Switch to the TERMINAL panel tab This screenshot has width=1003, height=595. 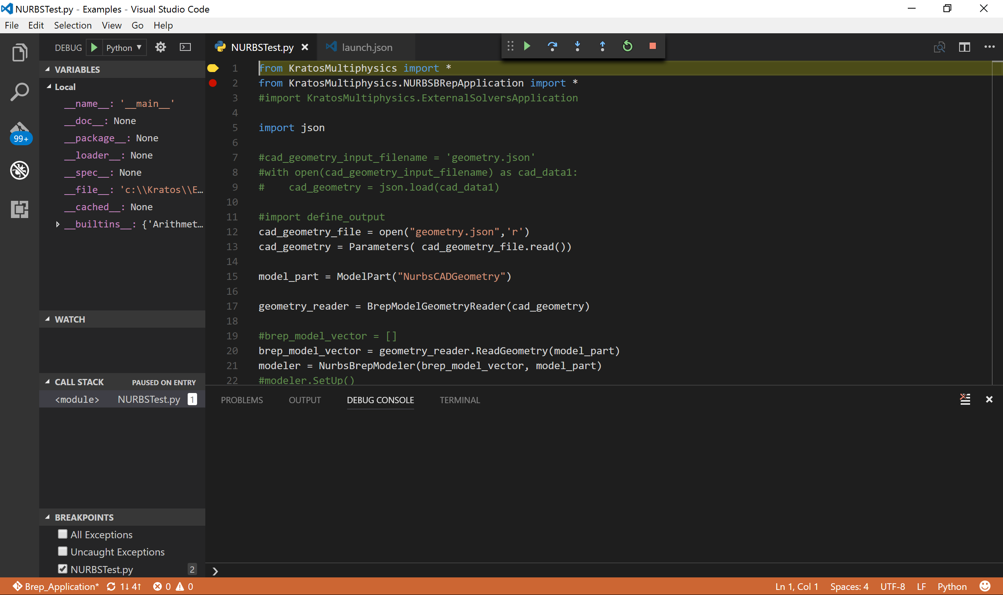point(459,400)
